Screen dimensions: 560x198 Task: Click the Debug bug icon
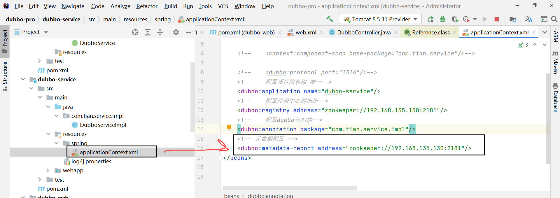pos(442,19)
